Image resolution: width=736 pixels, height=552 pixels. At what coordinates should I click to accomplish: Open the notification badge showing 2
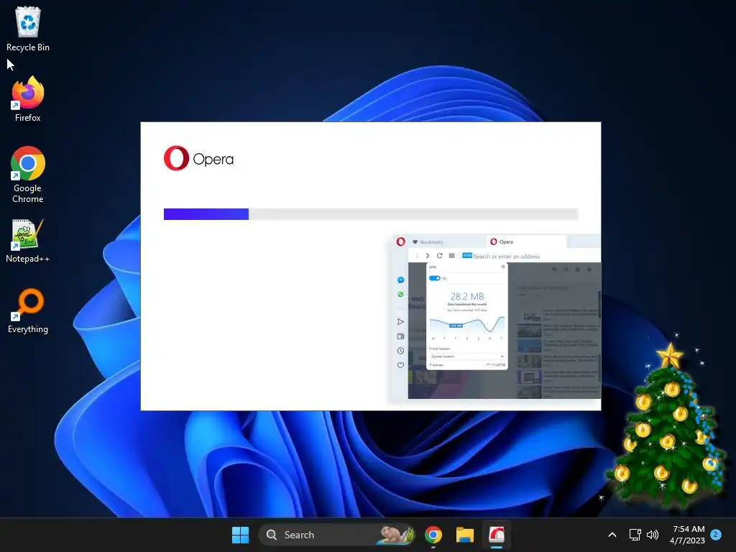[716, 534]
